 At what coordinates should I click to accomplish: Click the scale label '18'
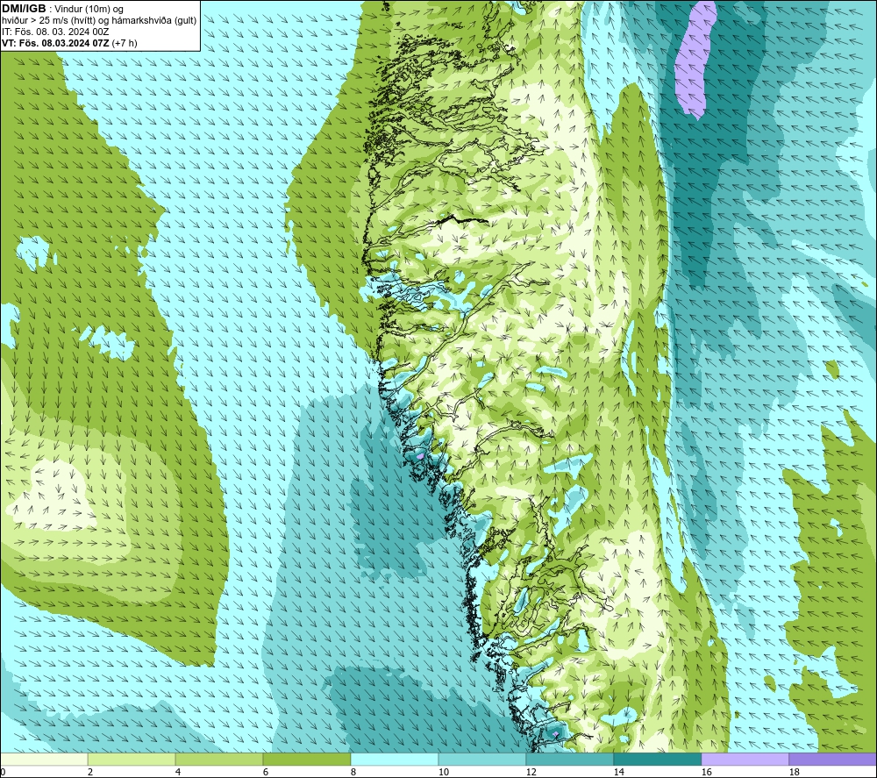(x=794, y=773)
